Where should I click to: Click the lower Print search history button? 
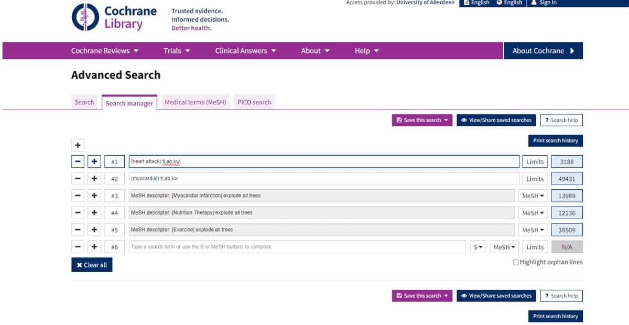[556, 316]
